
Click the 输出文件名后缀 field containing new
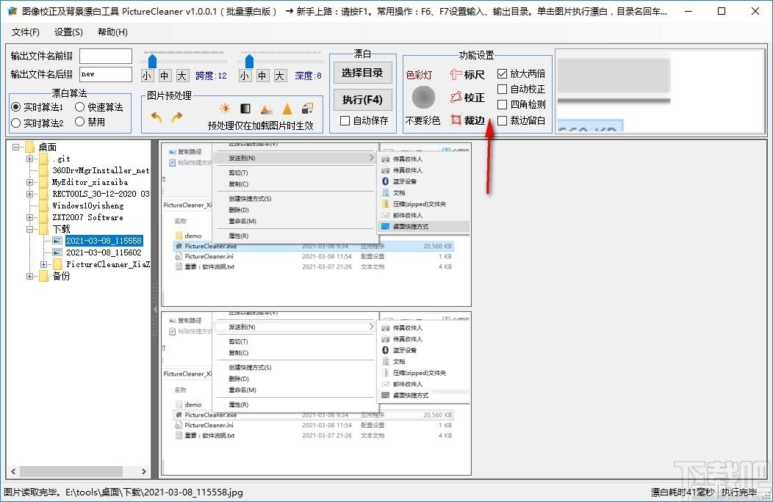click(x=106, y=74)
